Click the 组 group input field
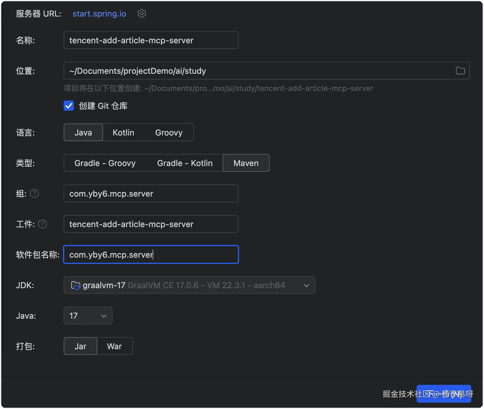This screenshot has width=484, height=409. click(x=151, y=193)
